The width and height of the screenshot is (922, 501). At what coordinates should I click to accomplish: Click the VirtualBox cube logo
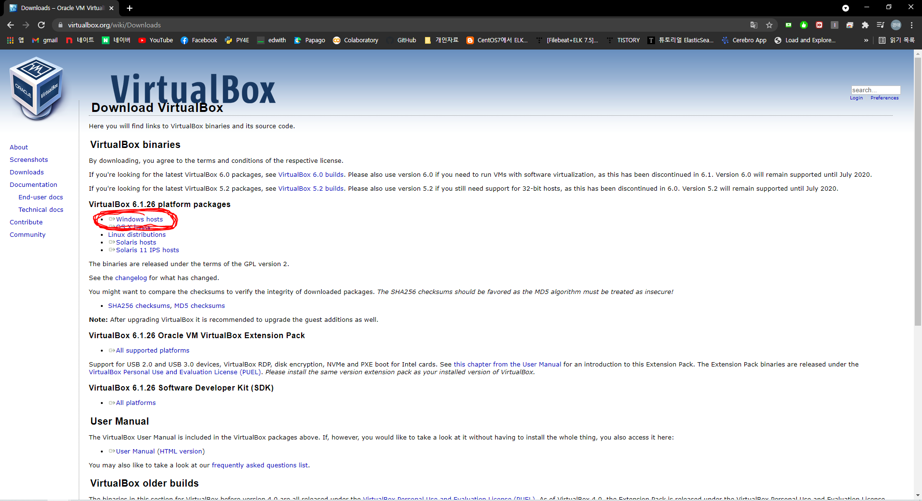point(36,88)
